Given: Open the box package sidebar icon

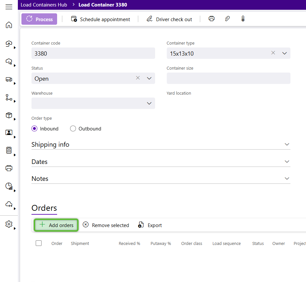Looking at the screenshot, I should [x=9, y=115].
